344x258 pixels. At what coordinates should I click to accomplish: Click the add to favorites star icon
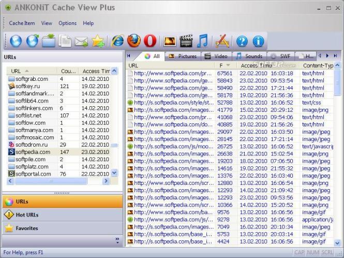click(98, 41)
